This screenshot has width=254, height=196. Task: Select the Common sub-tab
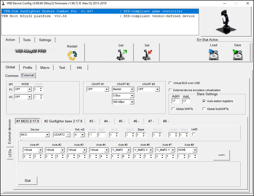(x=12, y=76)
